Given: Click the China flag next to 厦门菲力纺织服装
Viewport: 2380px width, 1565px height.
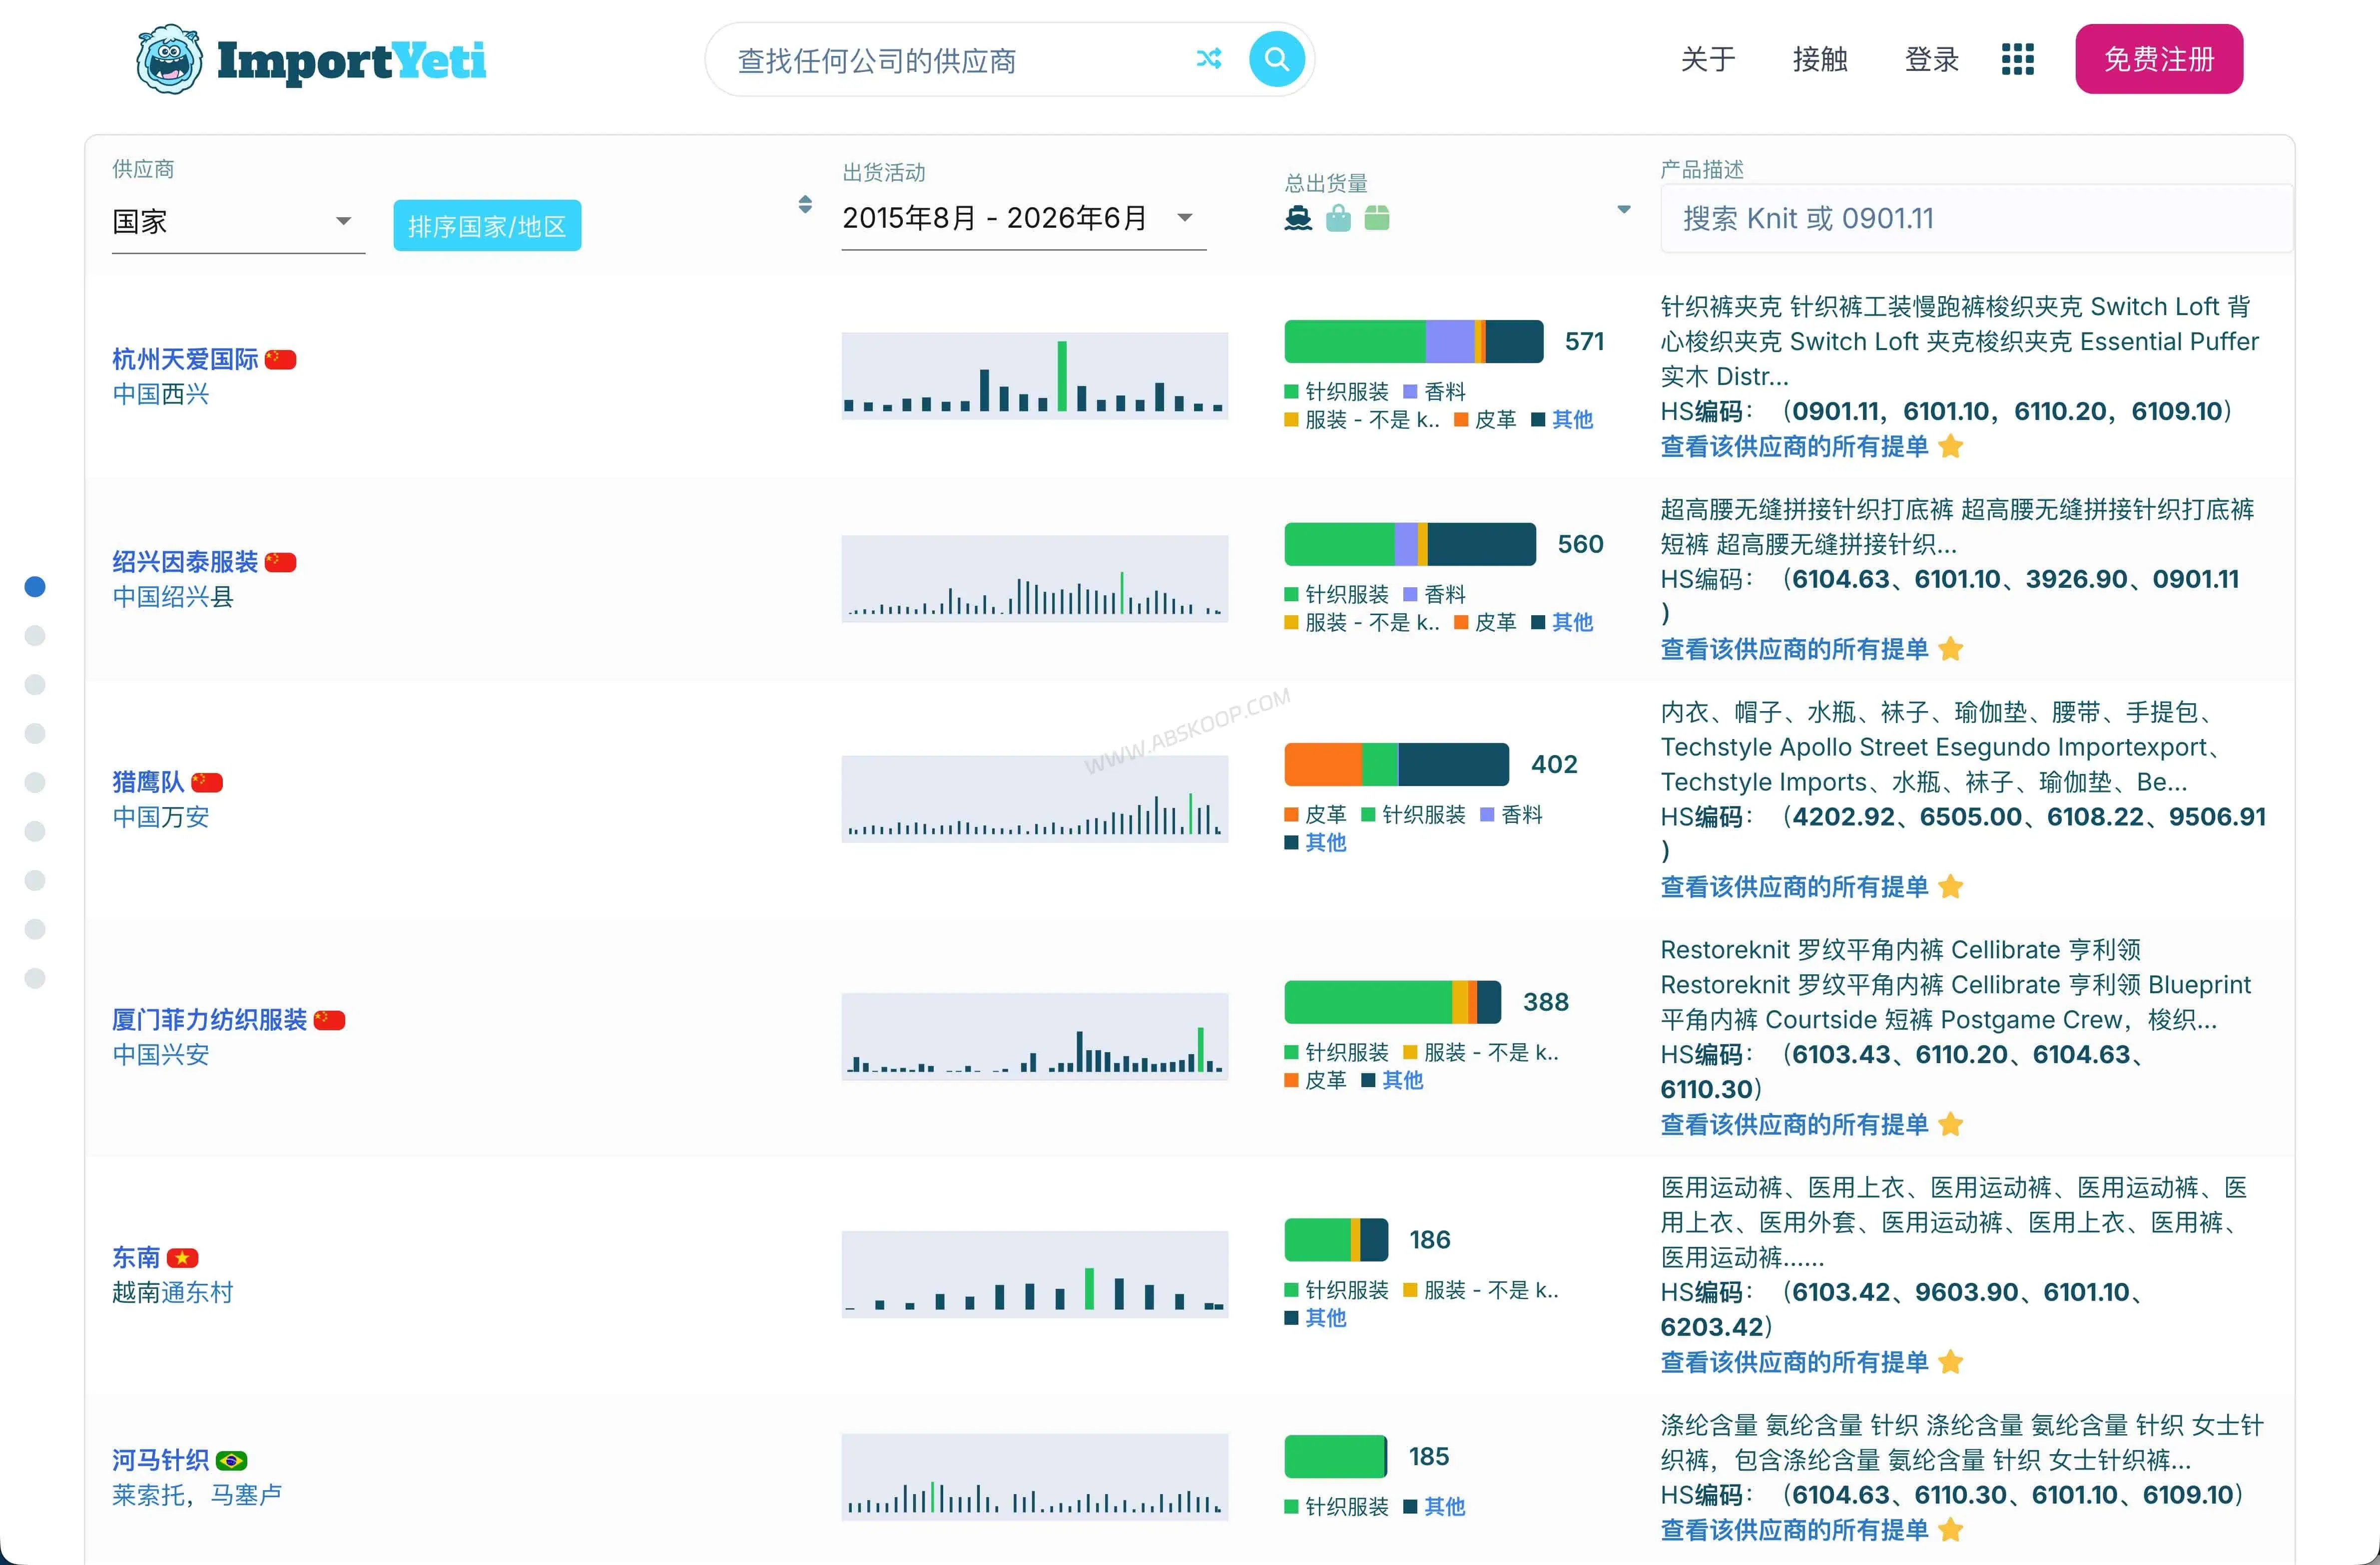Looking at the screenshot, I should pyautogui.click(x=330, y=1020).
